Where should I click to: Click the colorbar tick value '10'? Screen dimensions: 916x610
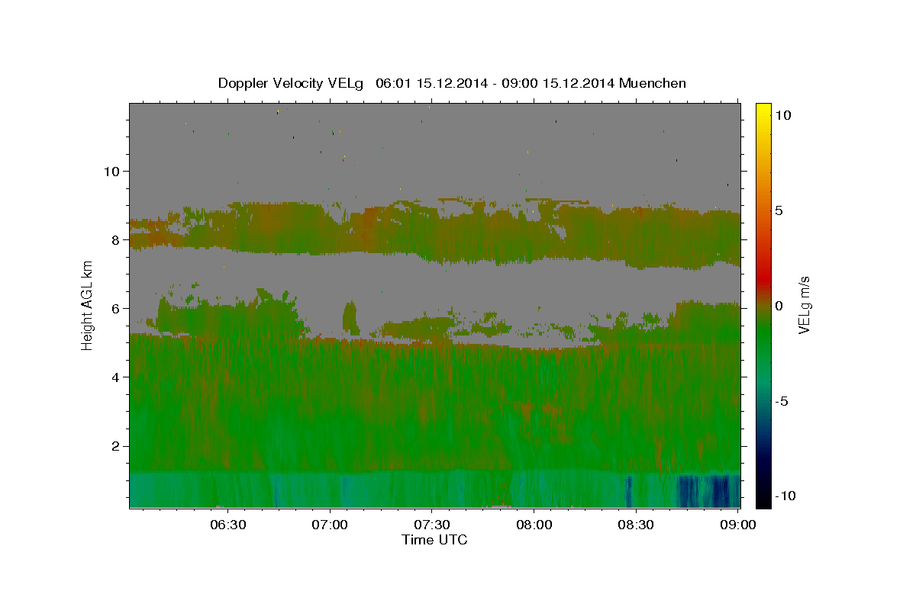coord(782,114)
